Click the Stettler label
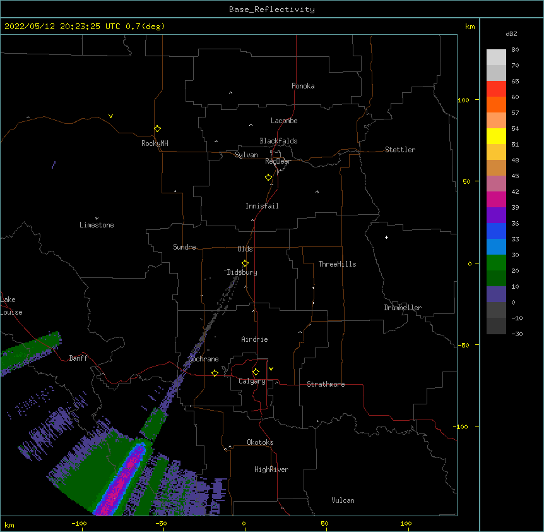Image resolution: width=544 pixels, height=532 pixels. pos(400,150)
